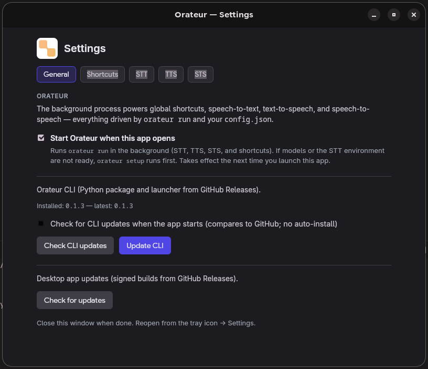Open the STT settings tab
Viewport: 428px width, 369px height.
pyautogui.click(x=142, y=74)
